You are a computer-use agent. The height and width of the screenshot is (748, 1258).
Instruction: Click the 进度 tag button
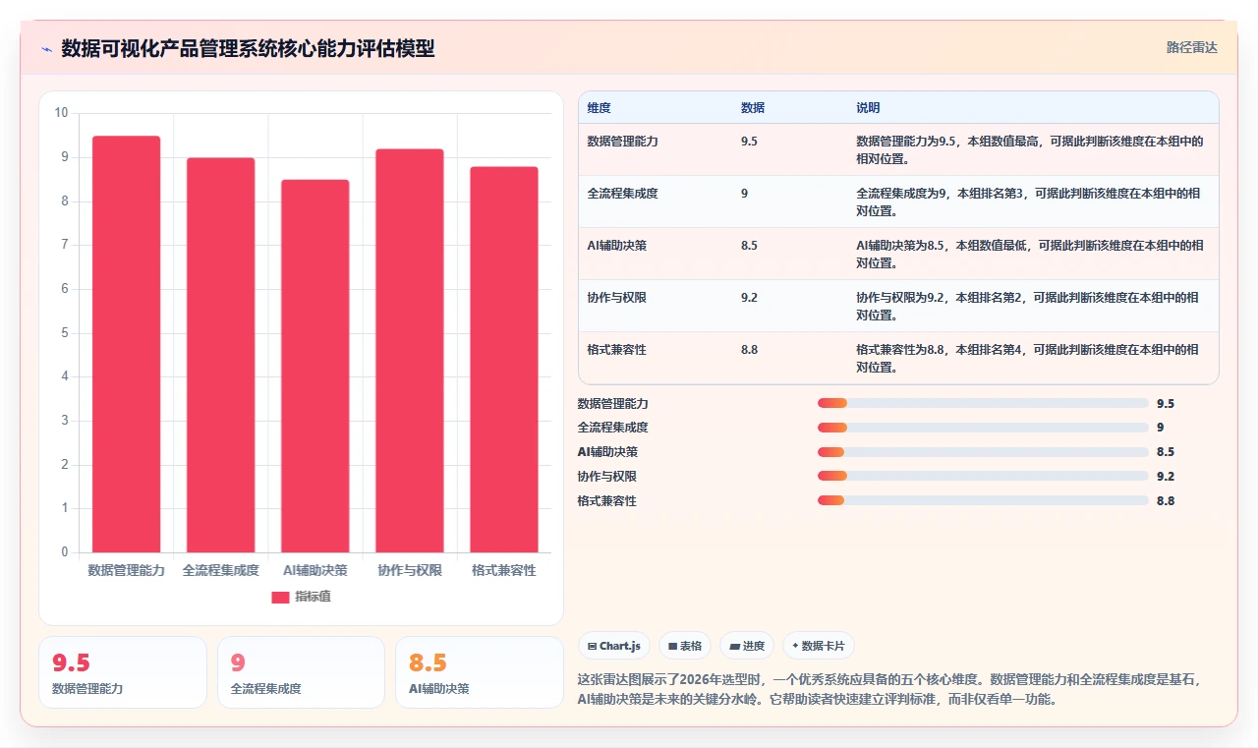(747, 646)
